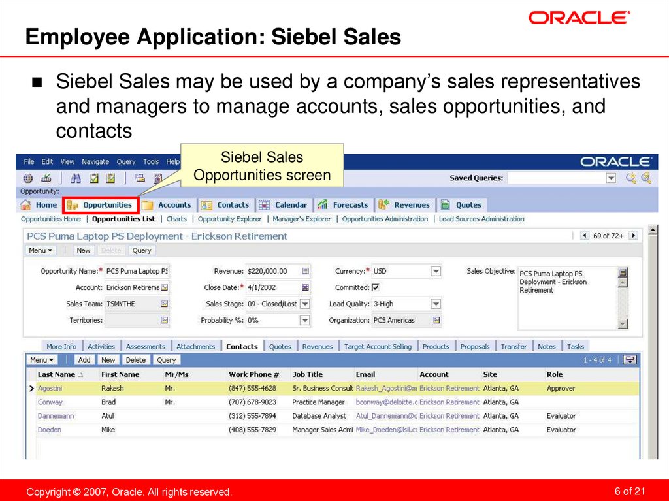669x501 pixels.
Task: Open the reports icon on the toolbar
Action: coord(158,178)
